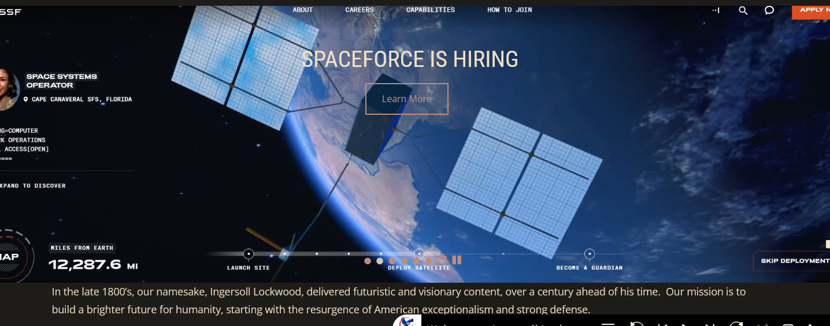Click the USSF logo in header
This screenshot has width=830, height=326.
[10, 12]
